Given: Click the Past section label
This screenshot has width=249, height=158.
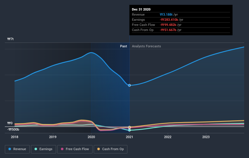Looking at the screenshot, I should tap(123, 46).
